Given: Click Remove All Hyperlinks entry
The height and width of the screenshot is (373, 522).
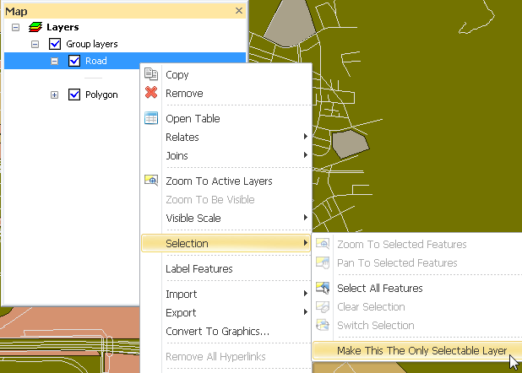Looking at the screenshot, I should [226, 357].
